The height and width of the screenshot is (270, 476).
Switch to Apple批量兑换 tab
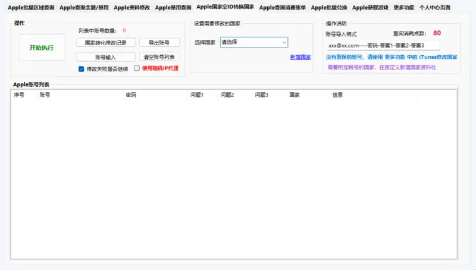pyautogui.click(x=329, y=8)
